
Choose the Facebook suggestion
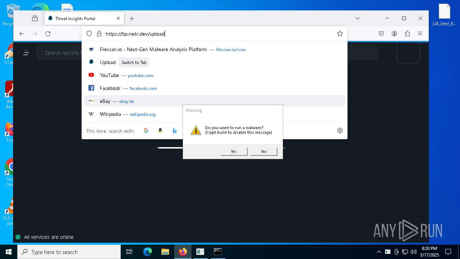pyautogui.click(x=215, y=88)
